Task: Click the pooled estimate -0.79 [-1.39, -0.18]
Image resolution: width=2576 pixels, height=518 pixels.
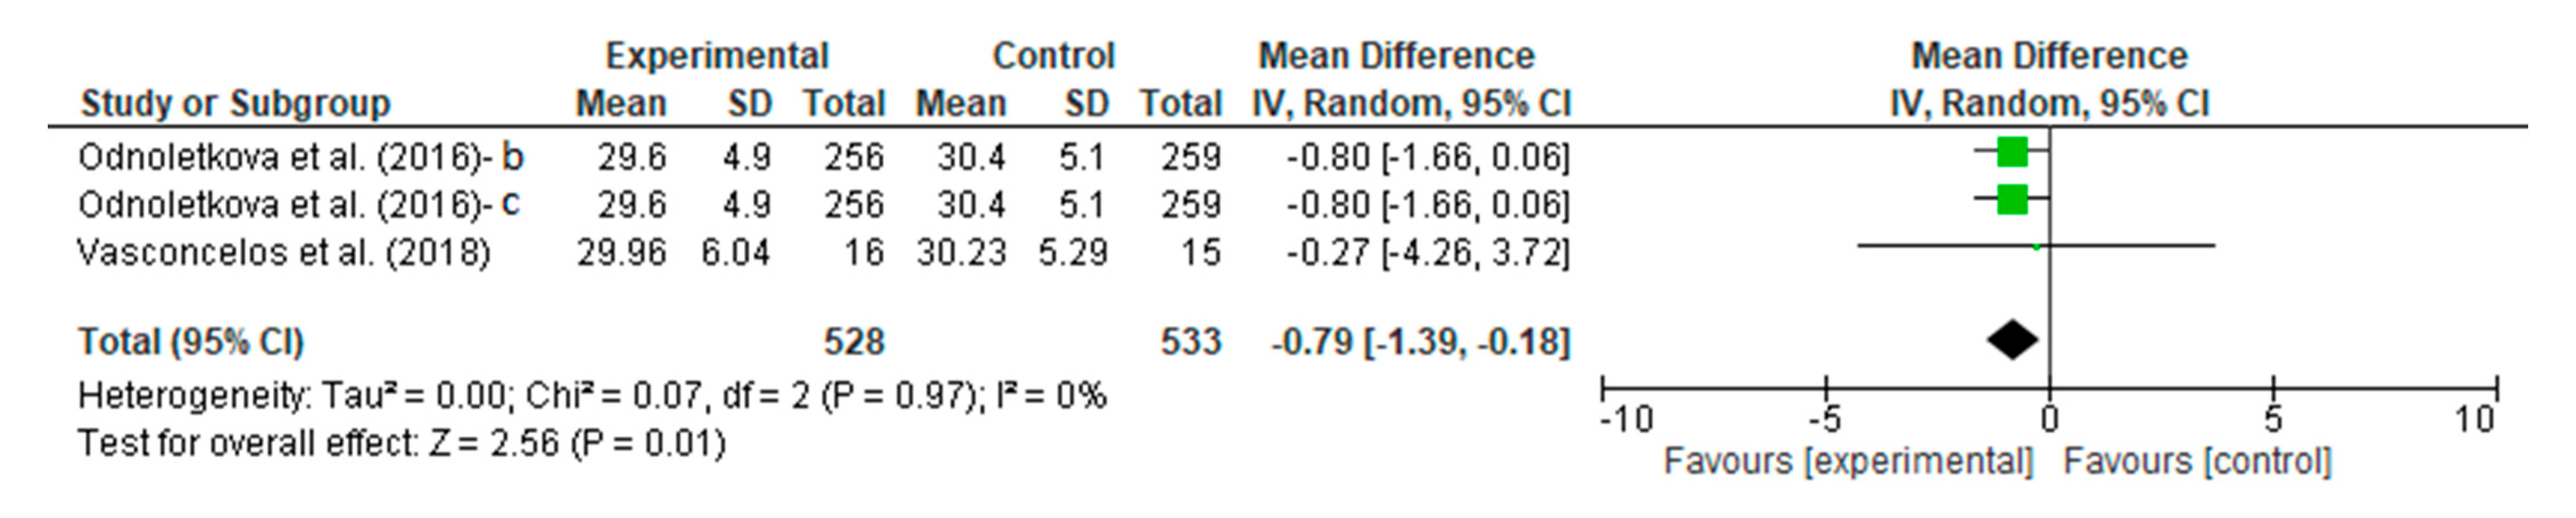Action: [1420, 342]
